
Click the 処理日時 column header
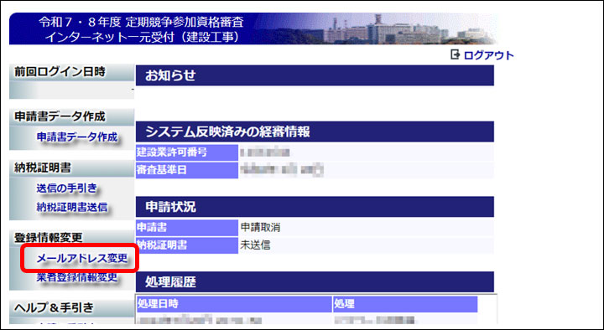234,304
